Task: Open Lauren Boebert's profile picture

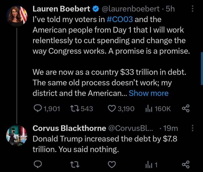Action: [x=17, y=16]
